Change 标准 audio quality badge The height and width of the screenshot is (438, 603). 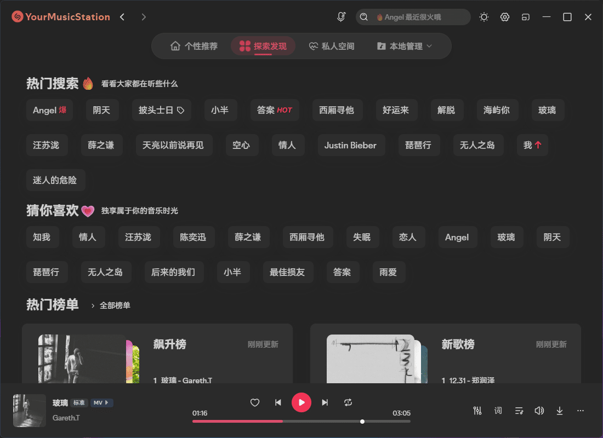click(79, 402)
